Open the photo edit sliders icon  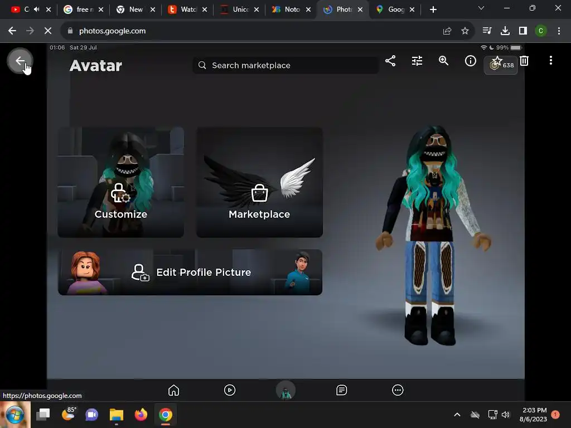coord(417,61)
